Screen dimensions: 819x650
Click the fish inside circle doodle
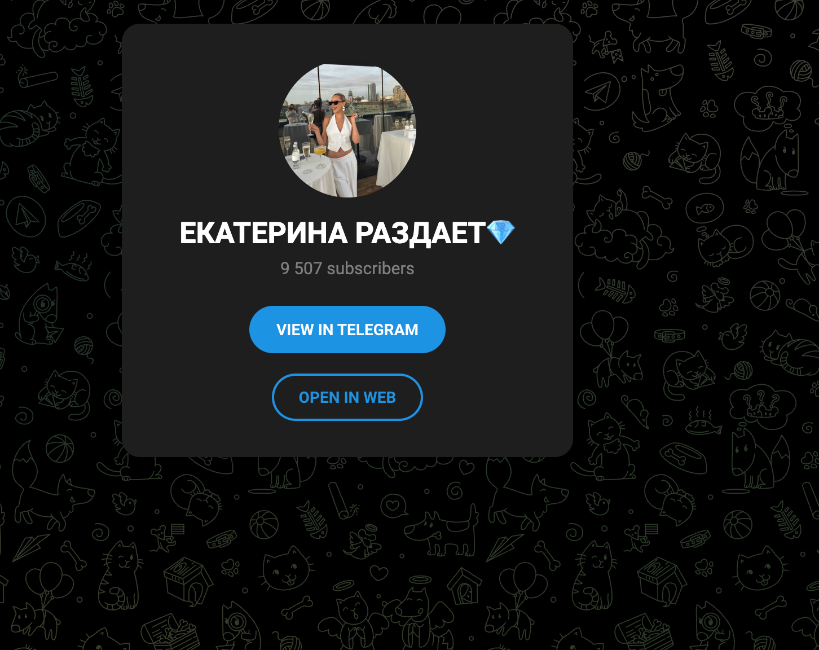[704, 208]
